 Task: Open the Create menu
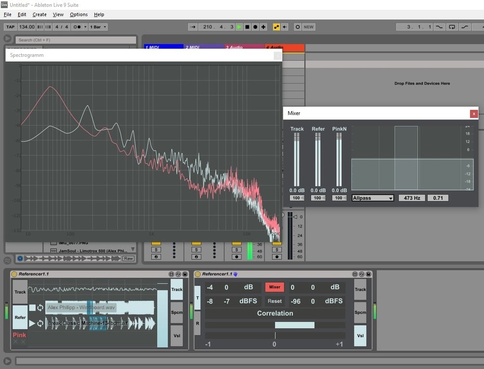pos(39,14)
